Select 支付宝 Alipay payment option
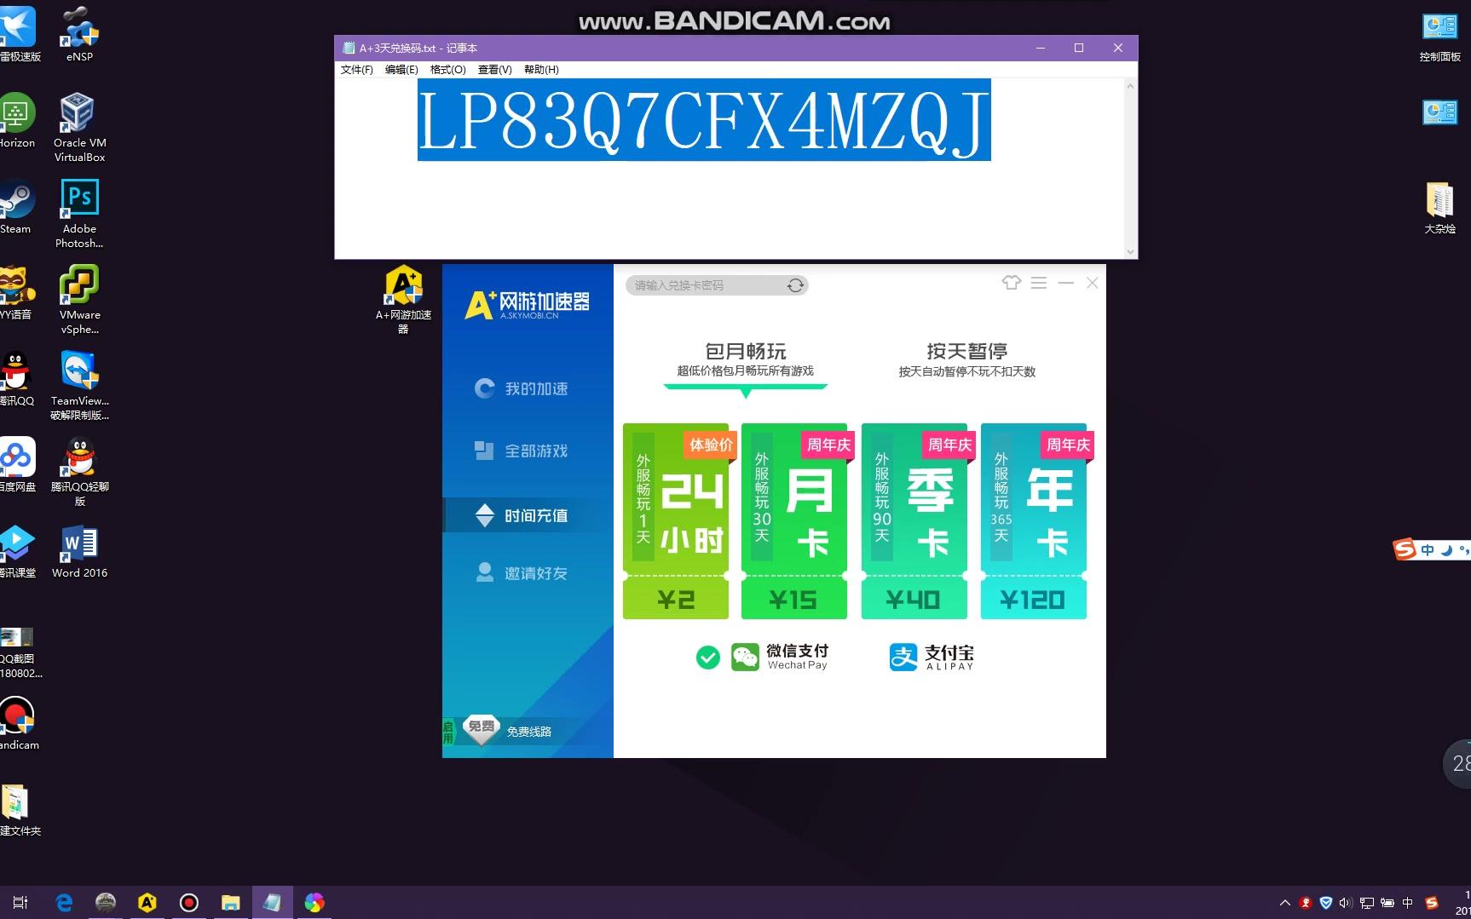The height and width of the screenshot is (919, 1471). click(x=932, y=657)
